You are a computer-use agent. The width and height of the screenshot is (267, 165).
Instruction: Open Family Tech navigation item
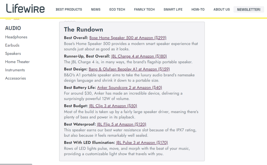(x=144, y=10)
